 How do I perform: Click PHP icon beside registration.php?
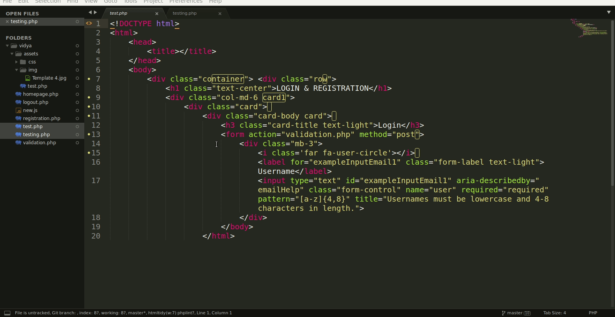click(18, 118)
